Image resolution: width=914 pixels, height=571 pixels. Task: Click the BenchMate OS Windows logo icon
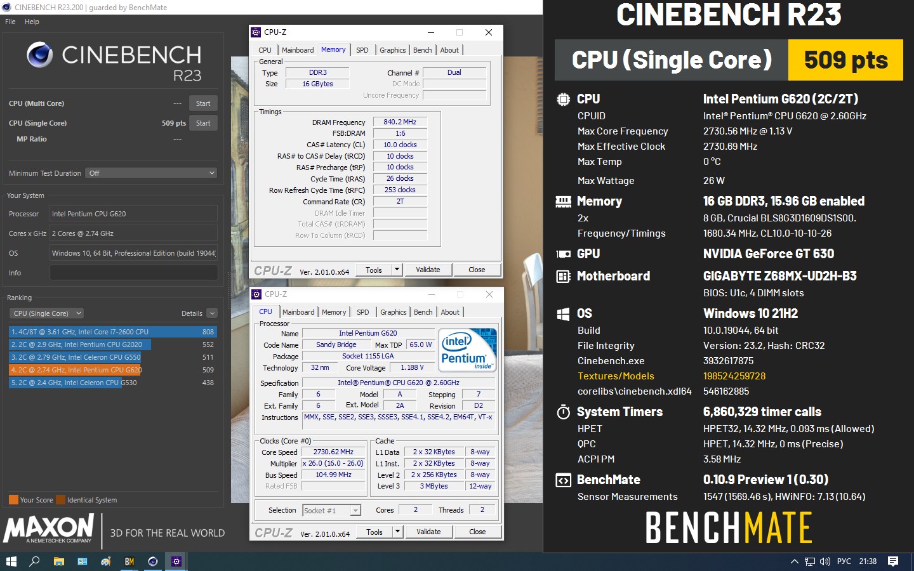pyautogui.click(x=563, y=314)
